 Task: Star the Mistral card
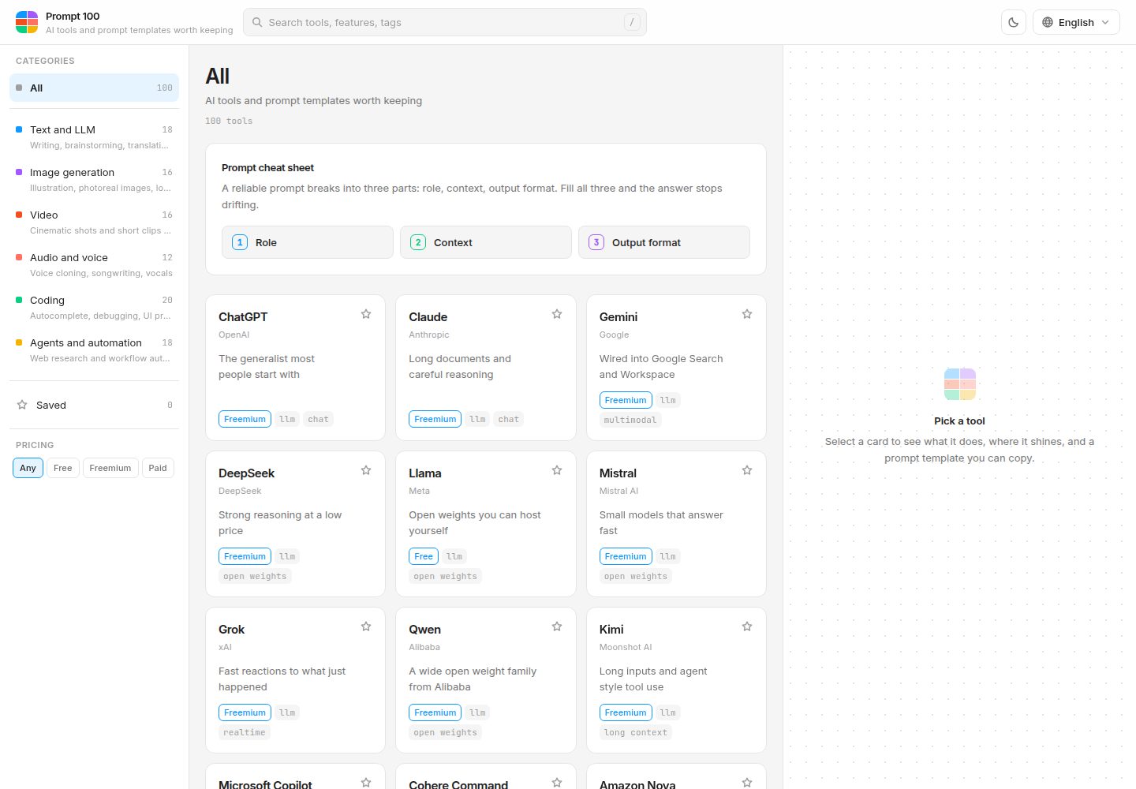(x=747, y=470)
